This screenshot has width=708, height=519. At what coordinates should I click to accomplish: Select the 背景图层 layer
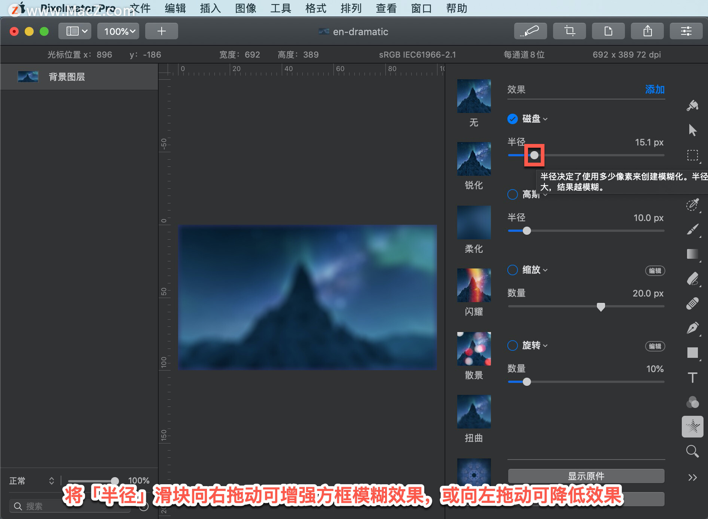[x=79, y=77]
